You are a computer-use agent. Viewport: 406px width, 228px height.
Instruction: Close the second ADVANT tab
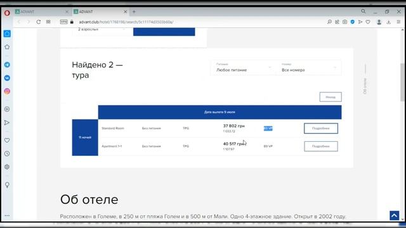click(x=126, y=11)
